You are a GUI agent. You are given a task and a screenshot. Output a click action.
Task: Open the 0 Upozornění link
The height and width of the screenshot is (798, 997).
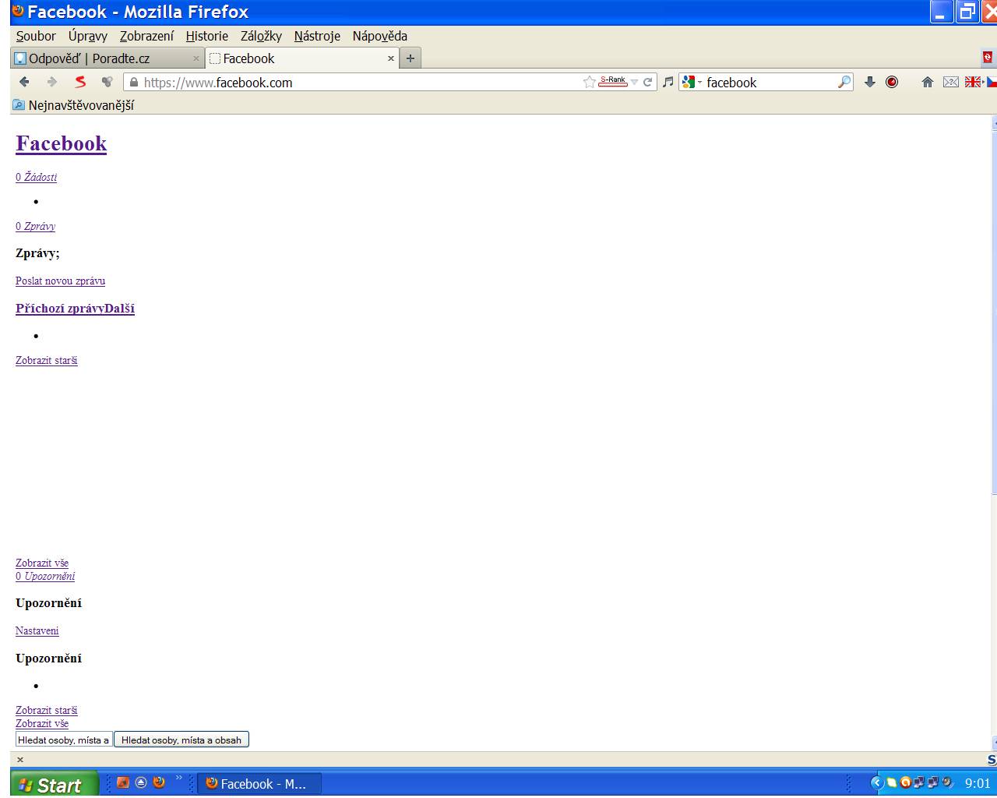[45, 576]
